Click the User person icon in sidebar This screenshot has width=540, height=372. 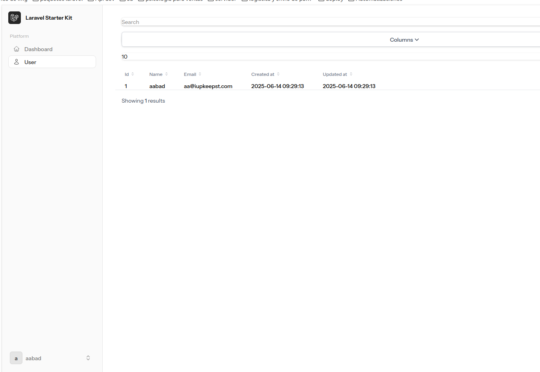pyautogui.click(x=17, y=62)
